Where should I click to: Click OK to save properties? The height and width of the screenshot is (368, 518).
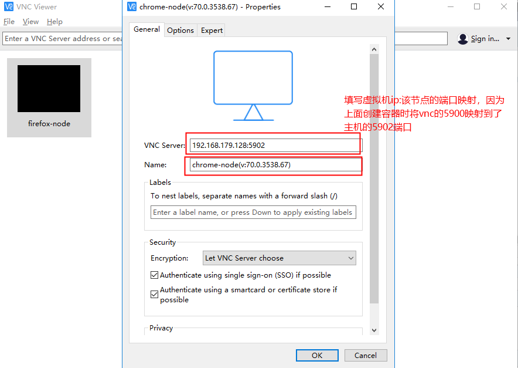[x=317, y=356]
